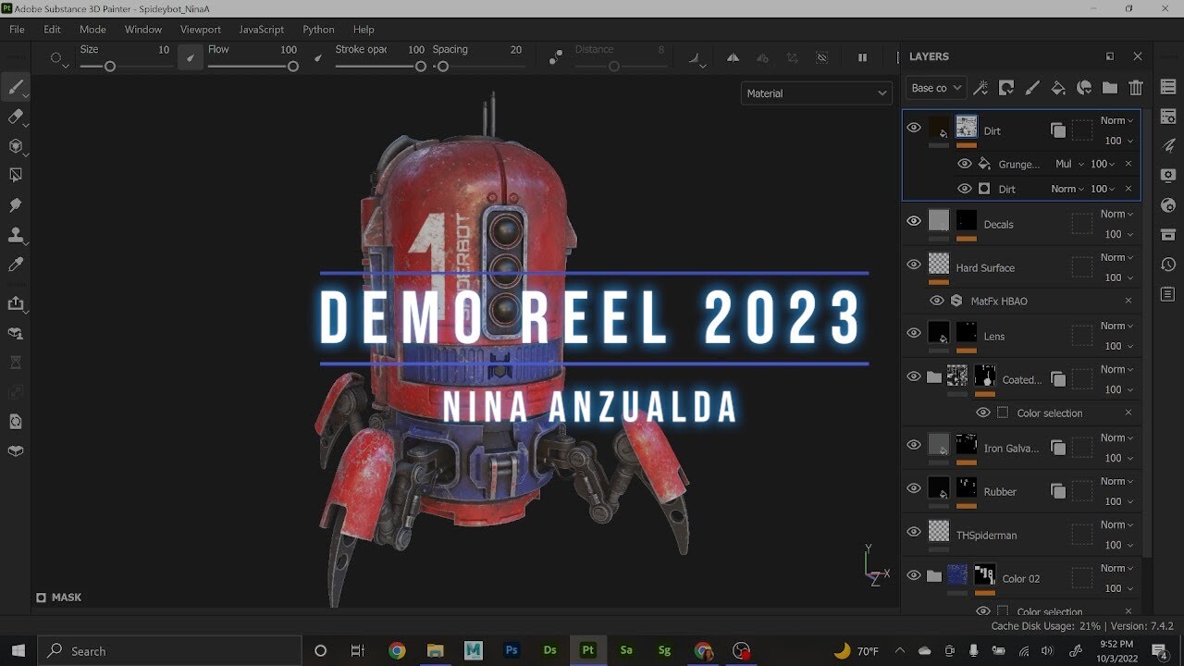The width and height of the screenshot is (1184, 666).
Task: Open the Viewport menu
Action: pyautogui.click(x=200, y=29)
